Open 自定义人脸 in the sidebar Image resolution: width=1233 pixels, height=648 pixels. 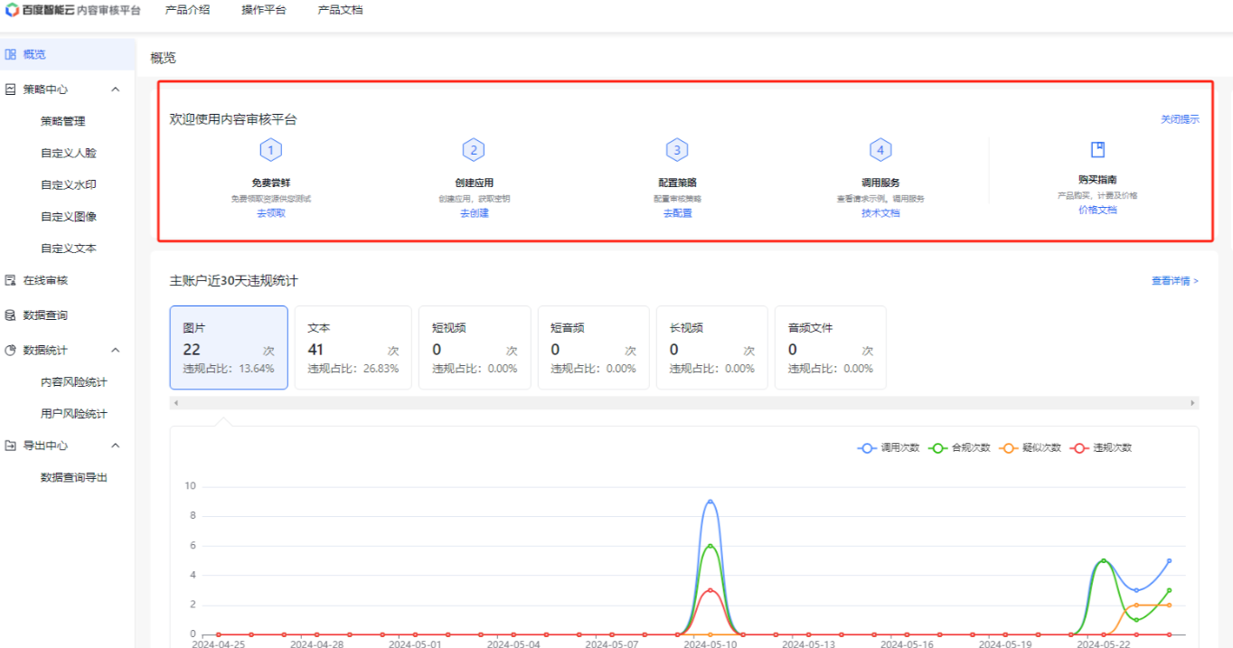pyautogui.click(x=69, y=153)
